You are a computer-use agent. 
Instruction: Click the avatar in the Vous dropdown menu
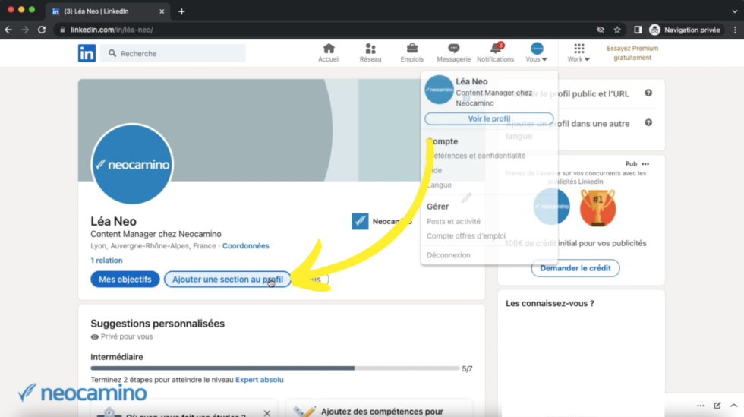tap(439, 90)
